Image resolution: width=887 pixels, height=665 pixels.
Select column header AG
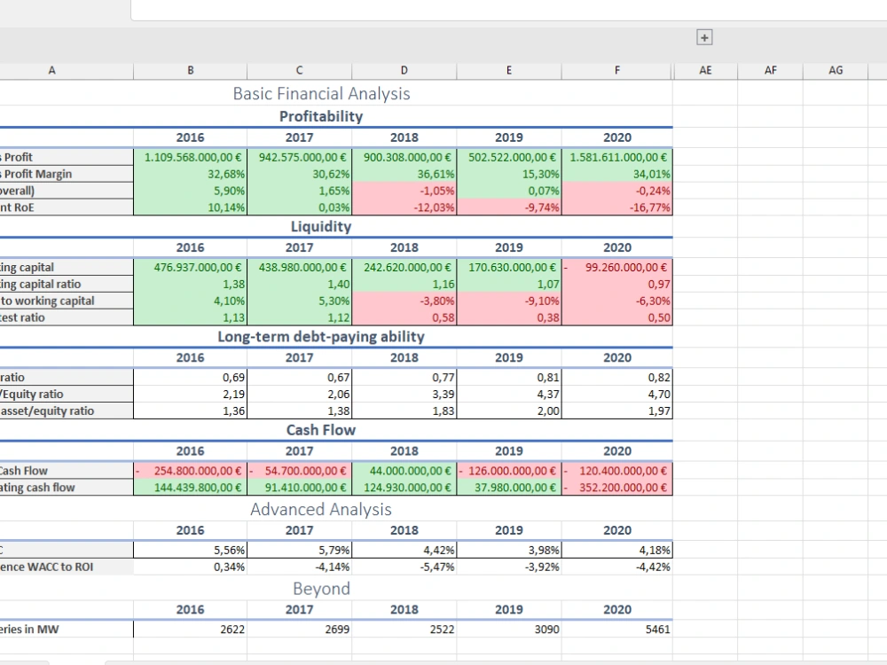pyautogui.click(x=835, y=70)
